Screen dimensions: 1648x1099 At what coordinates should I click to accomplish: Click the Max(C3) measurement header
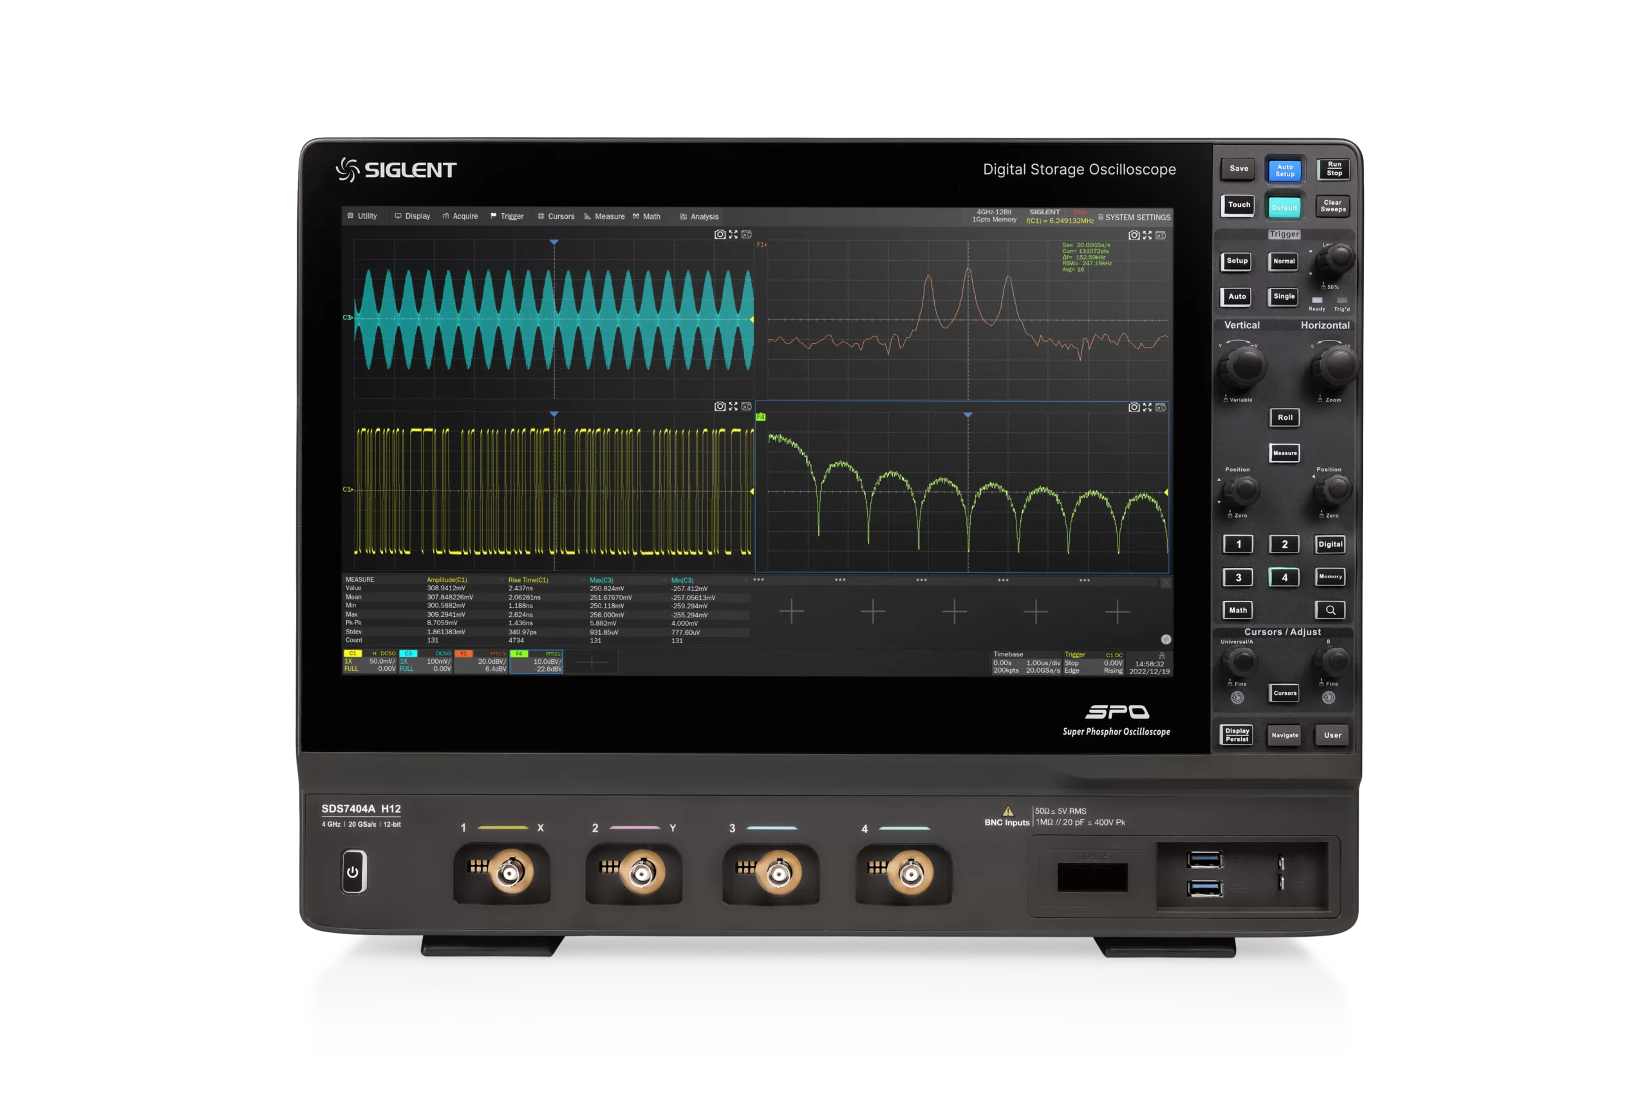[x=601, y=579]
